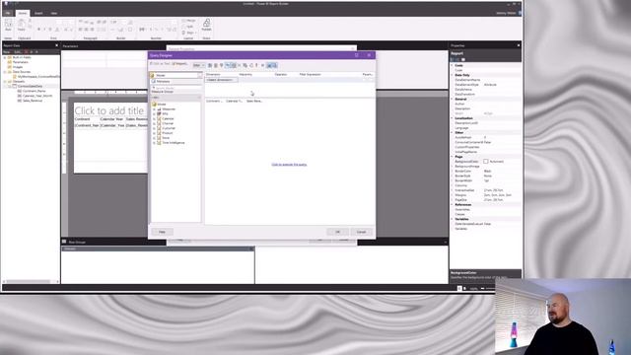Click Cancel button in Query Designer
The height and width of the screenshot is (355, 631).
362,232
